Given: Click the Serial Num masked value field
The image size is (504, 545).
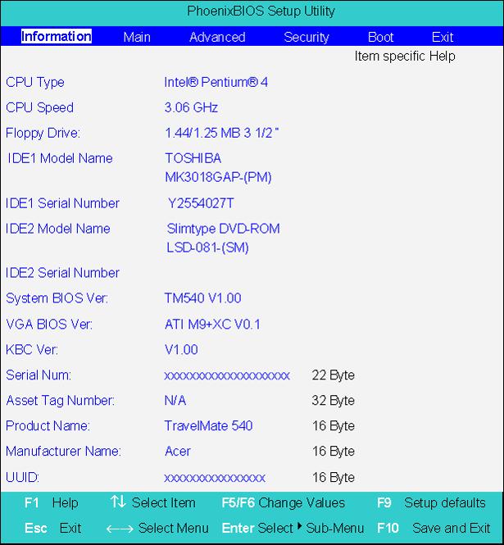Looking at the screenshot, I should pyautogui.click(x=227, y=375).
